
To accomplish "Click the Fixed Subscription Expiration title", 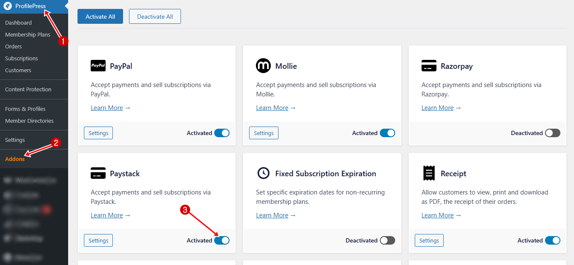I will (x=326, y=174).
